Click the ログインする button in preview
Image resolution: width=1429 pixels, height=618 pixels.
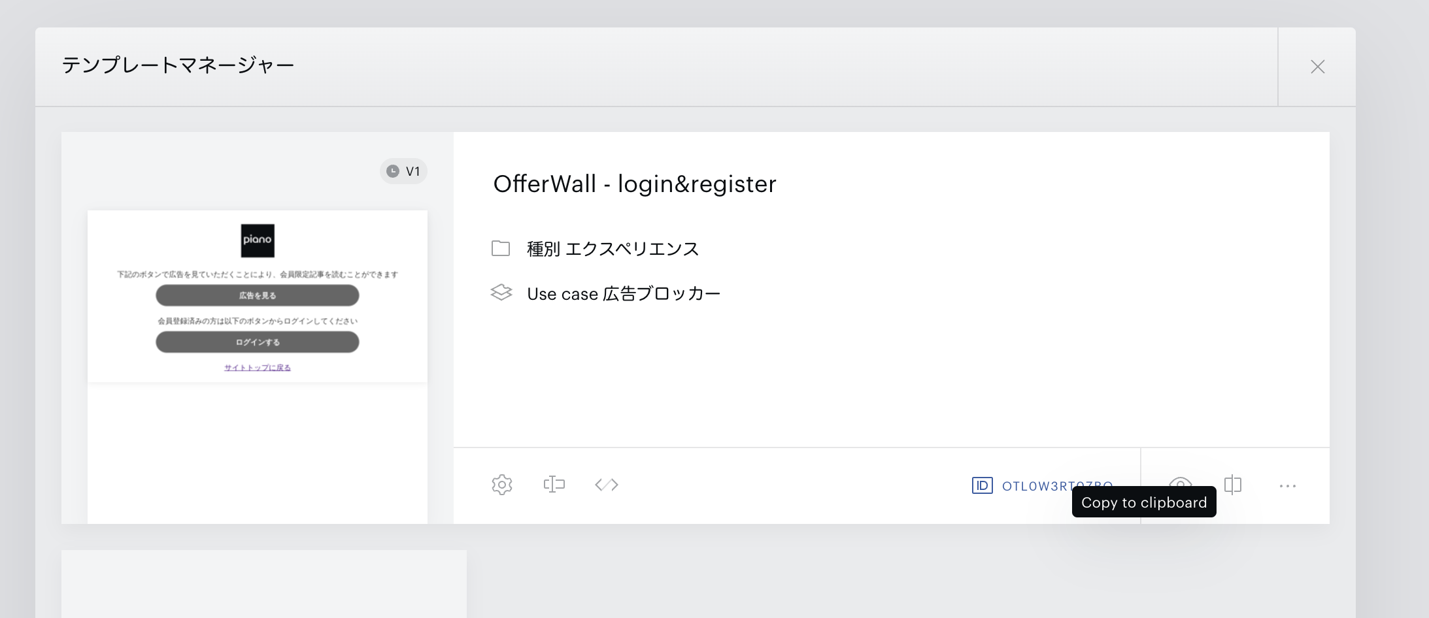tap(257, 342)
